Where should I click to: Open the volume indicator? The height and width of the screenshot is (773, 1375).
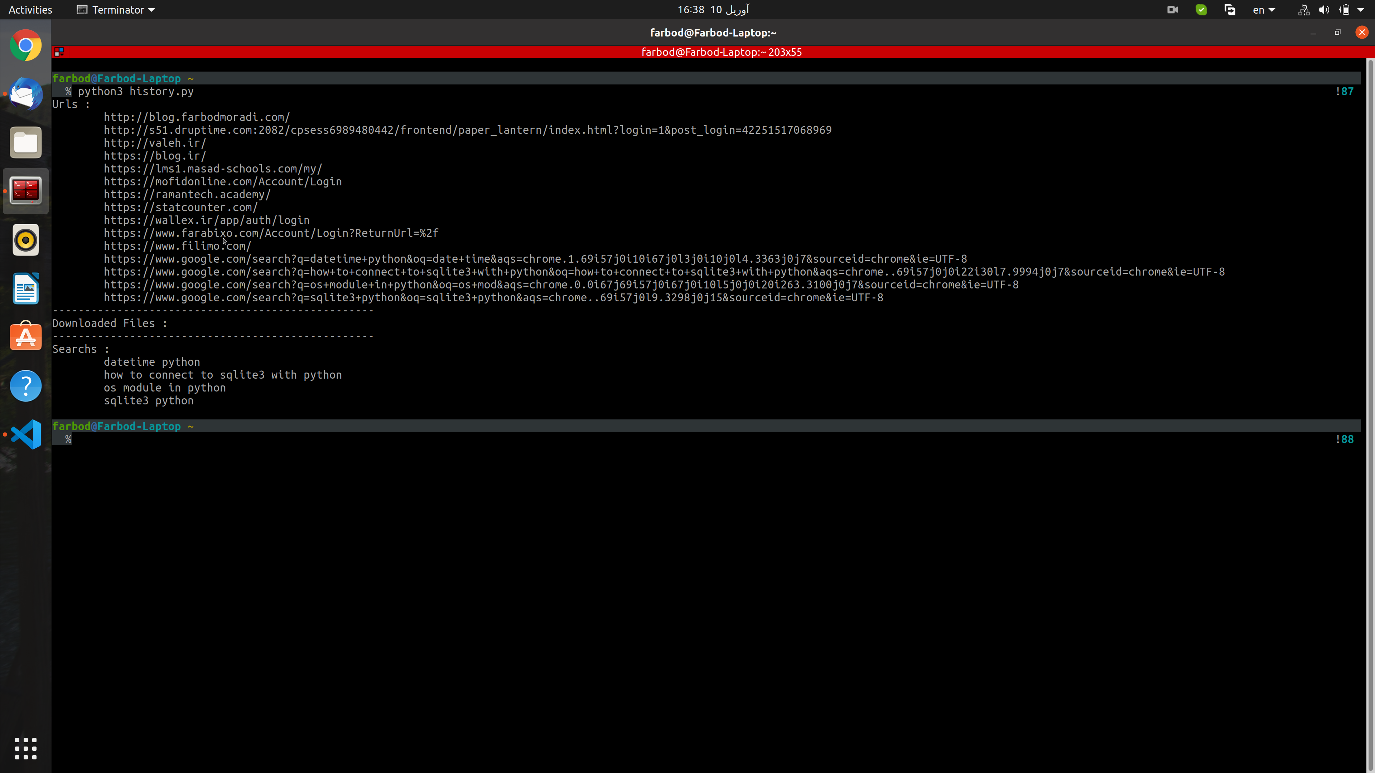[1324, 10]
